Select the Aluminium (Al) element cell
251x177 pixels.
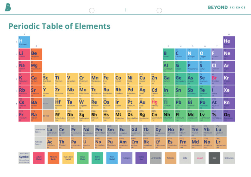pyautogui.click(x=169, y=66)
